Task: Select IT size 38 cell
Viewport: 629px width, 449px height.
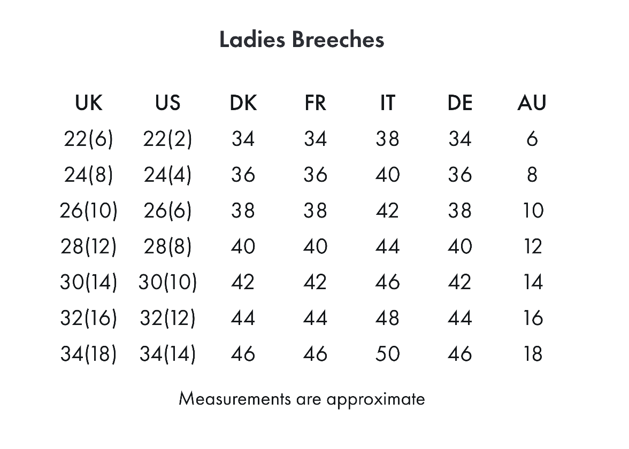Action: pos(387,139)
